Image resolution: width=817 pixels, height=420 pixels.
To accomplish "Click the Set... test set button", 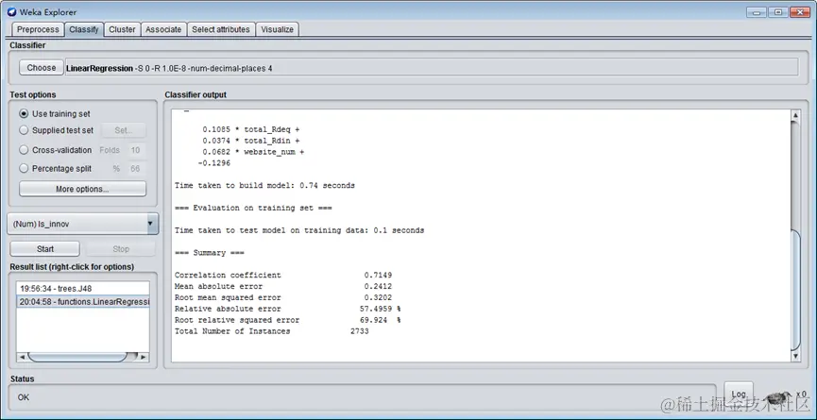I will click(x=124, y=130).
